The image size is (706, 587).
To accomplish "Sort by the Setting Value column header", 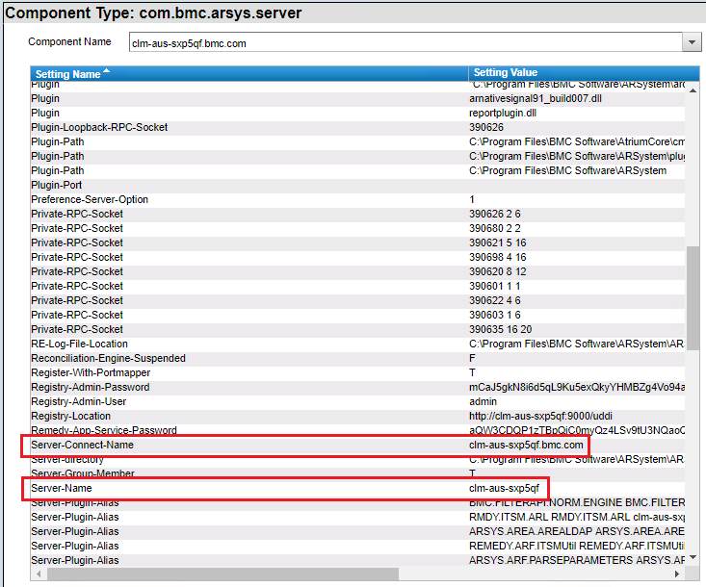I will click(584, 73).
